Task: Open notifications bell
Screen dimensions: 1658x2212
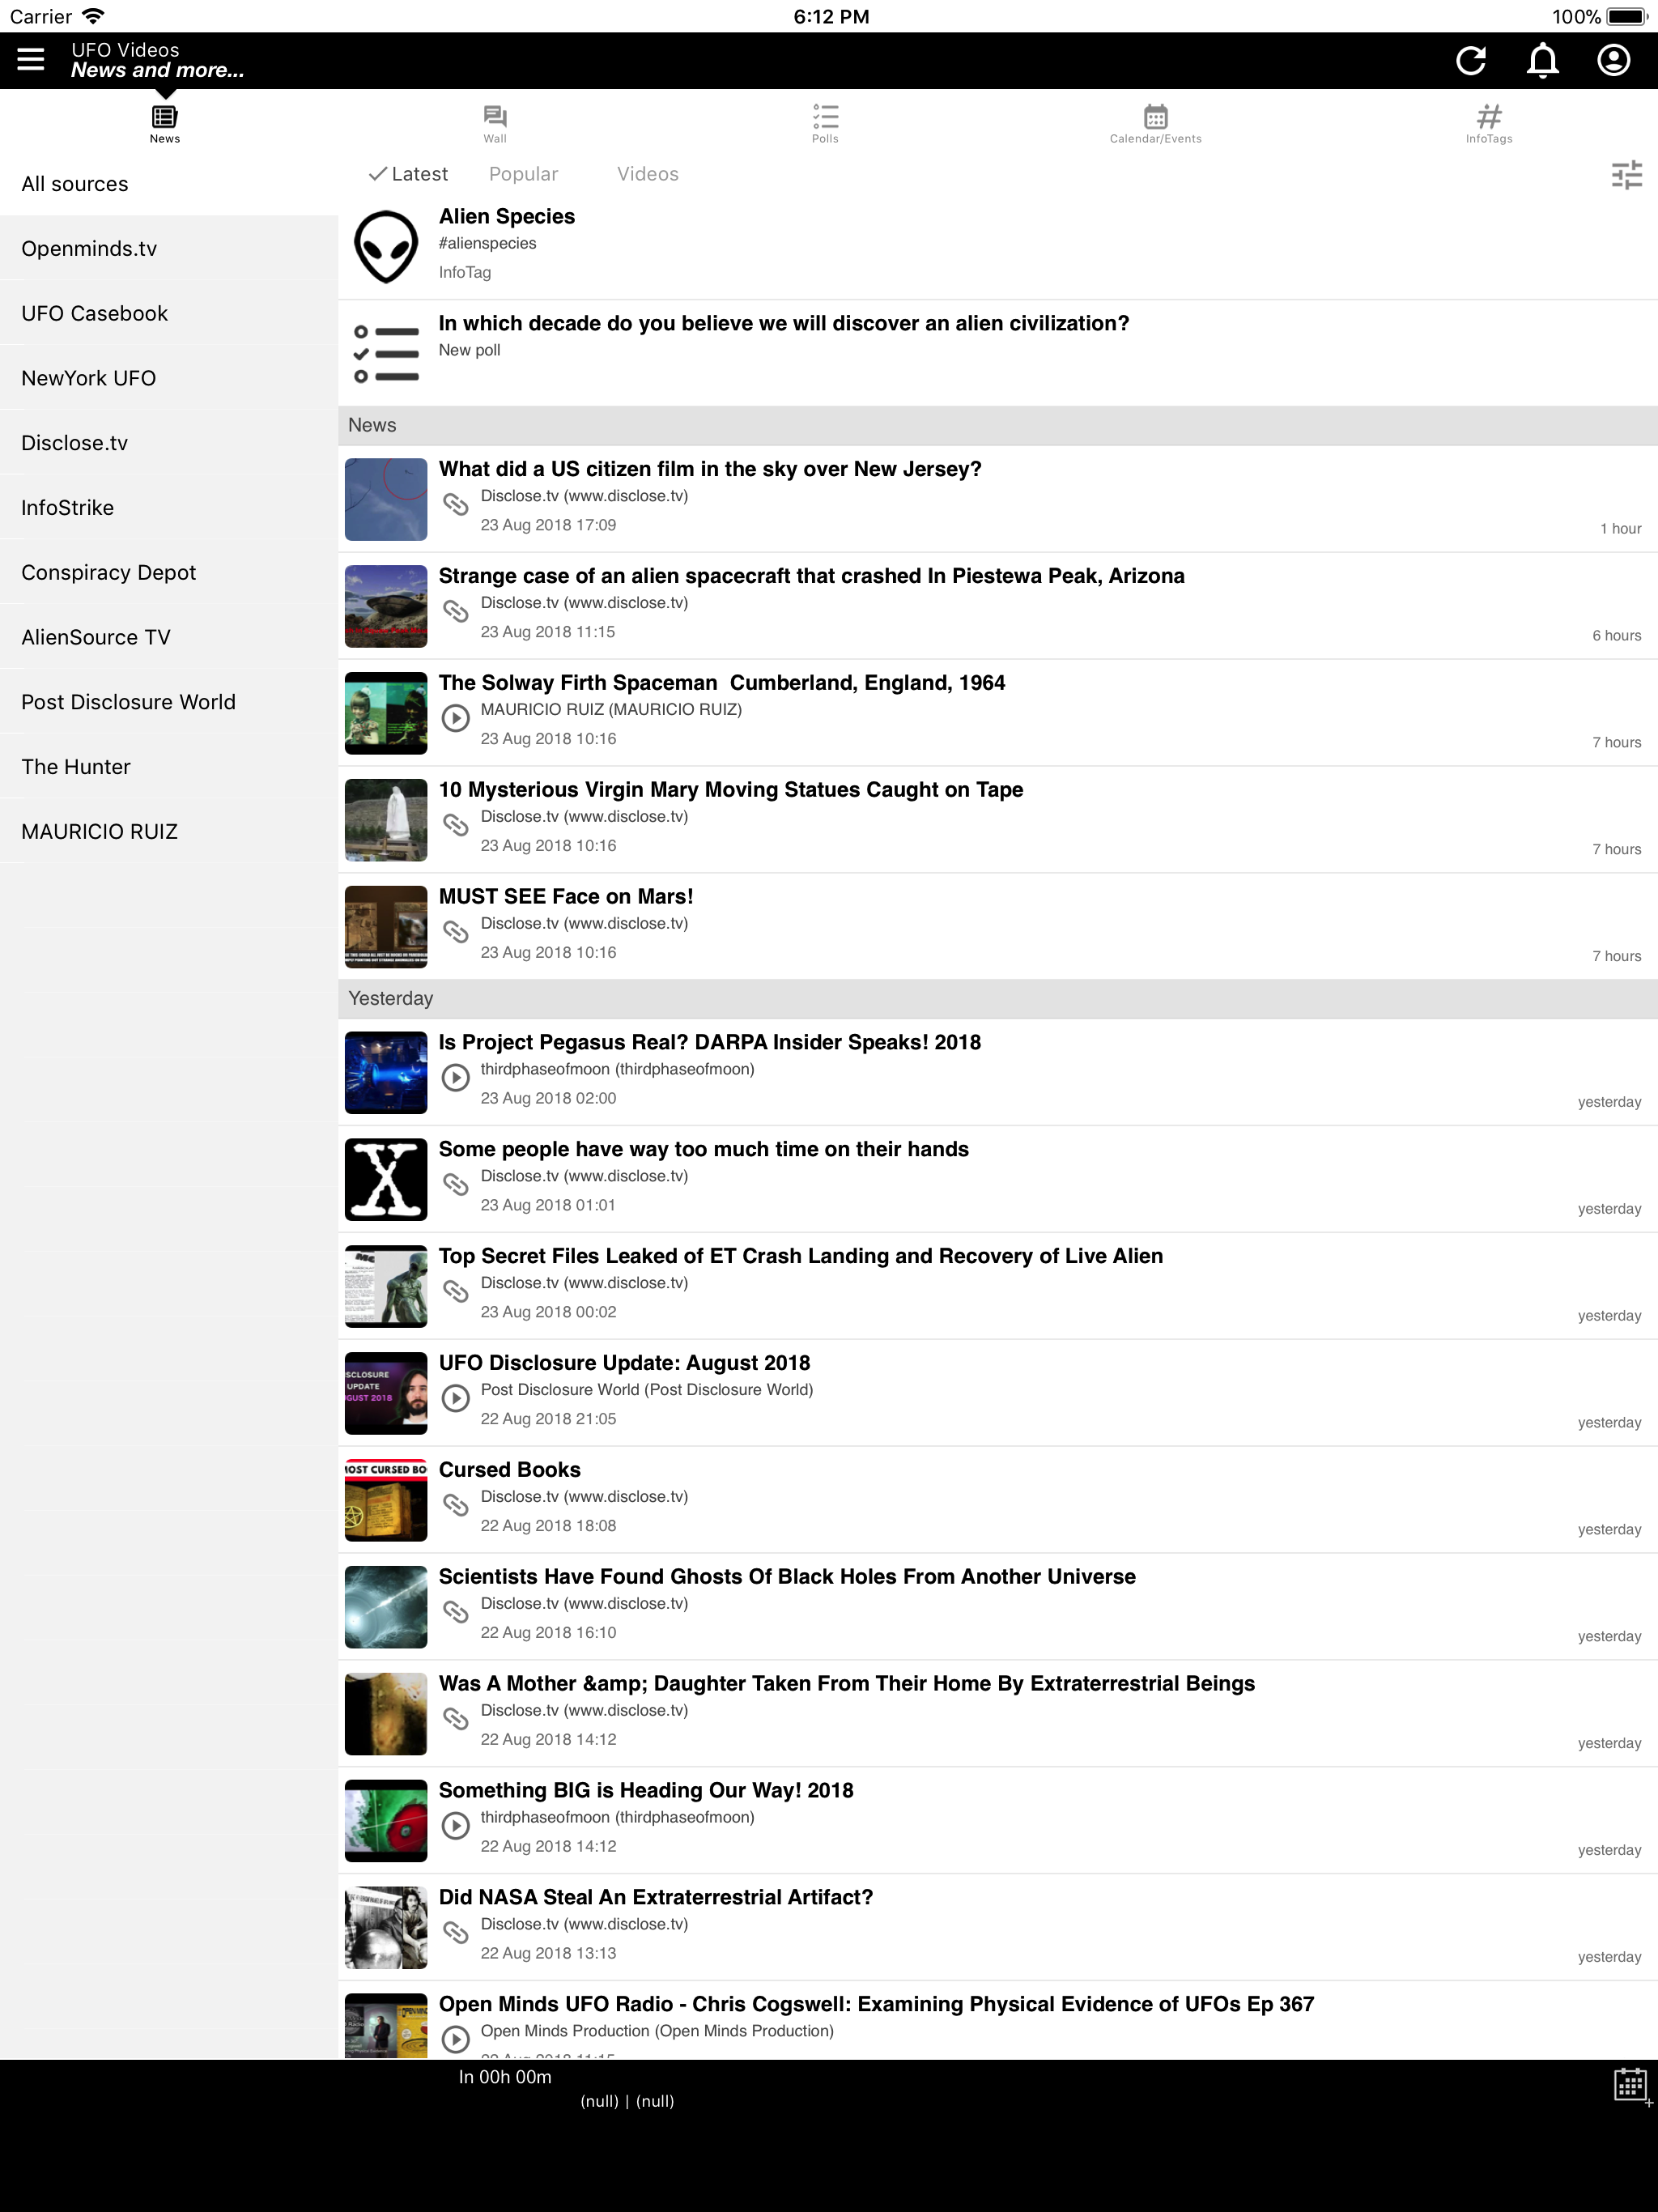Action: point(1542,60)
